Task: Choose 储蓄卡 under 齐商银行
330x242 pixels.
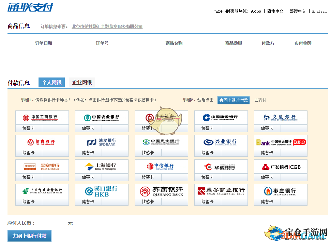Action: pos(148,202)
